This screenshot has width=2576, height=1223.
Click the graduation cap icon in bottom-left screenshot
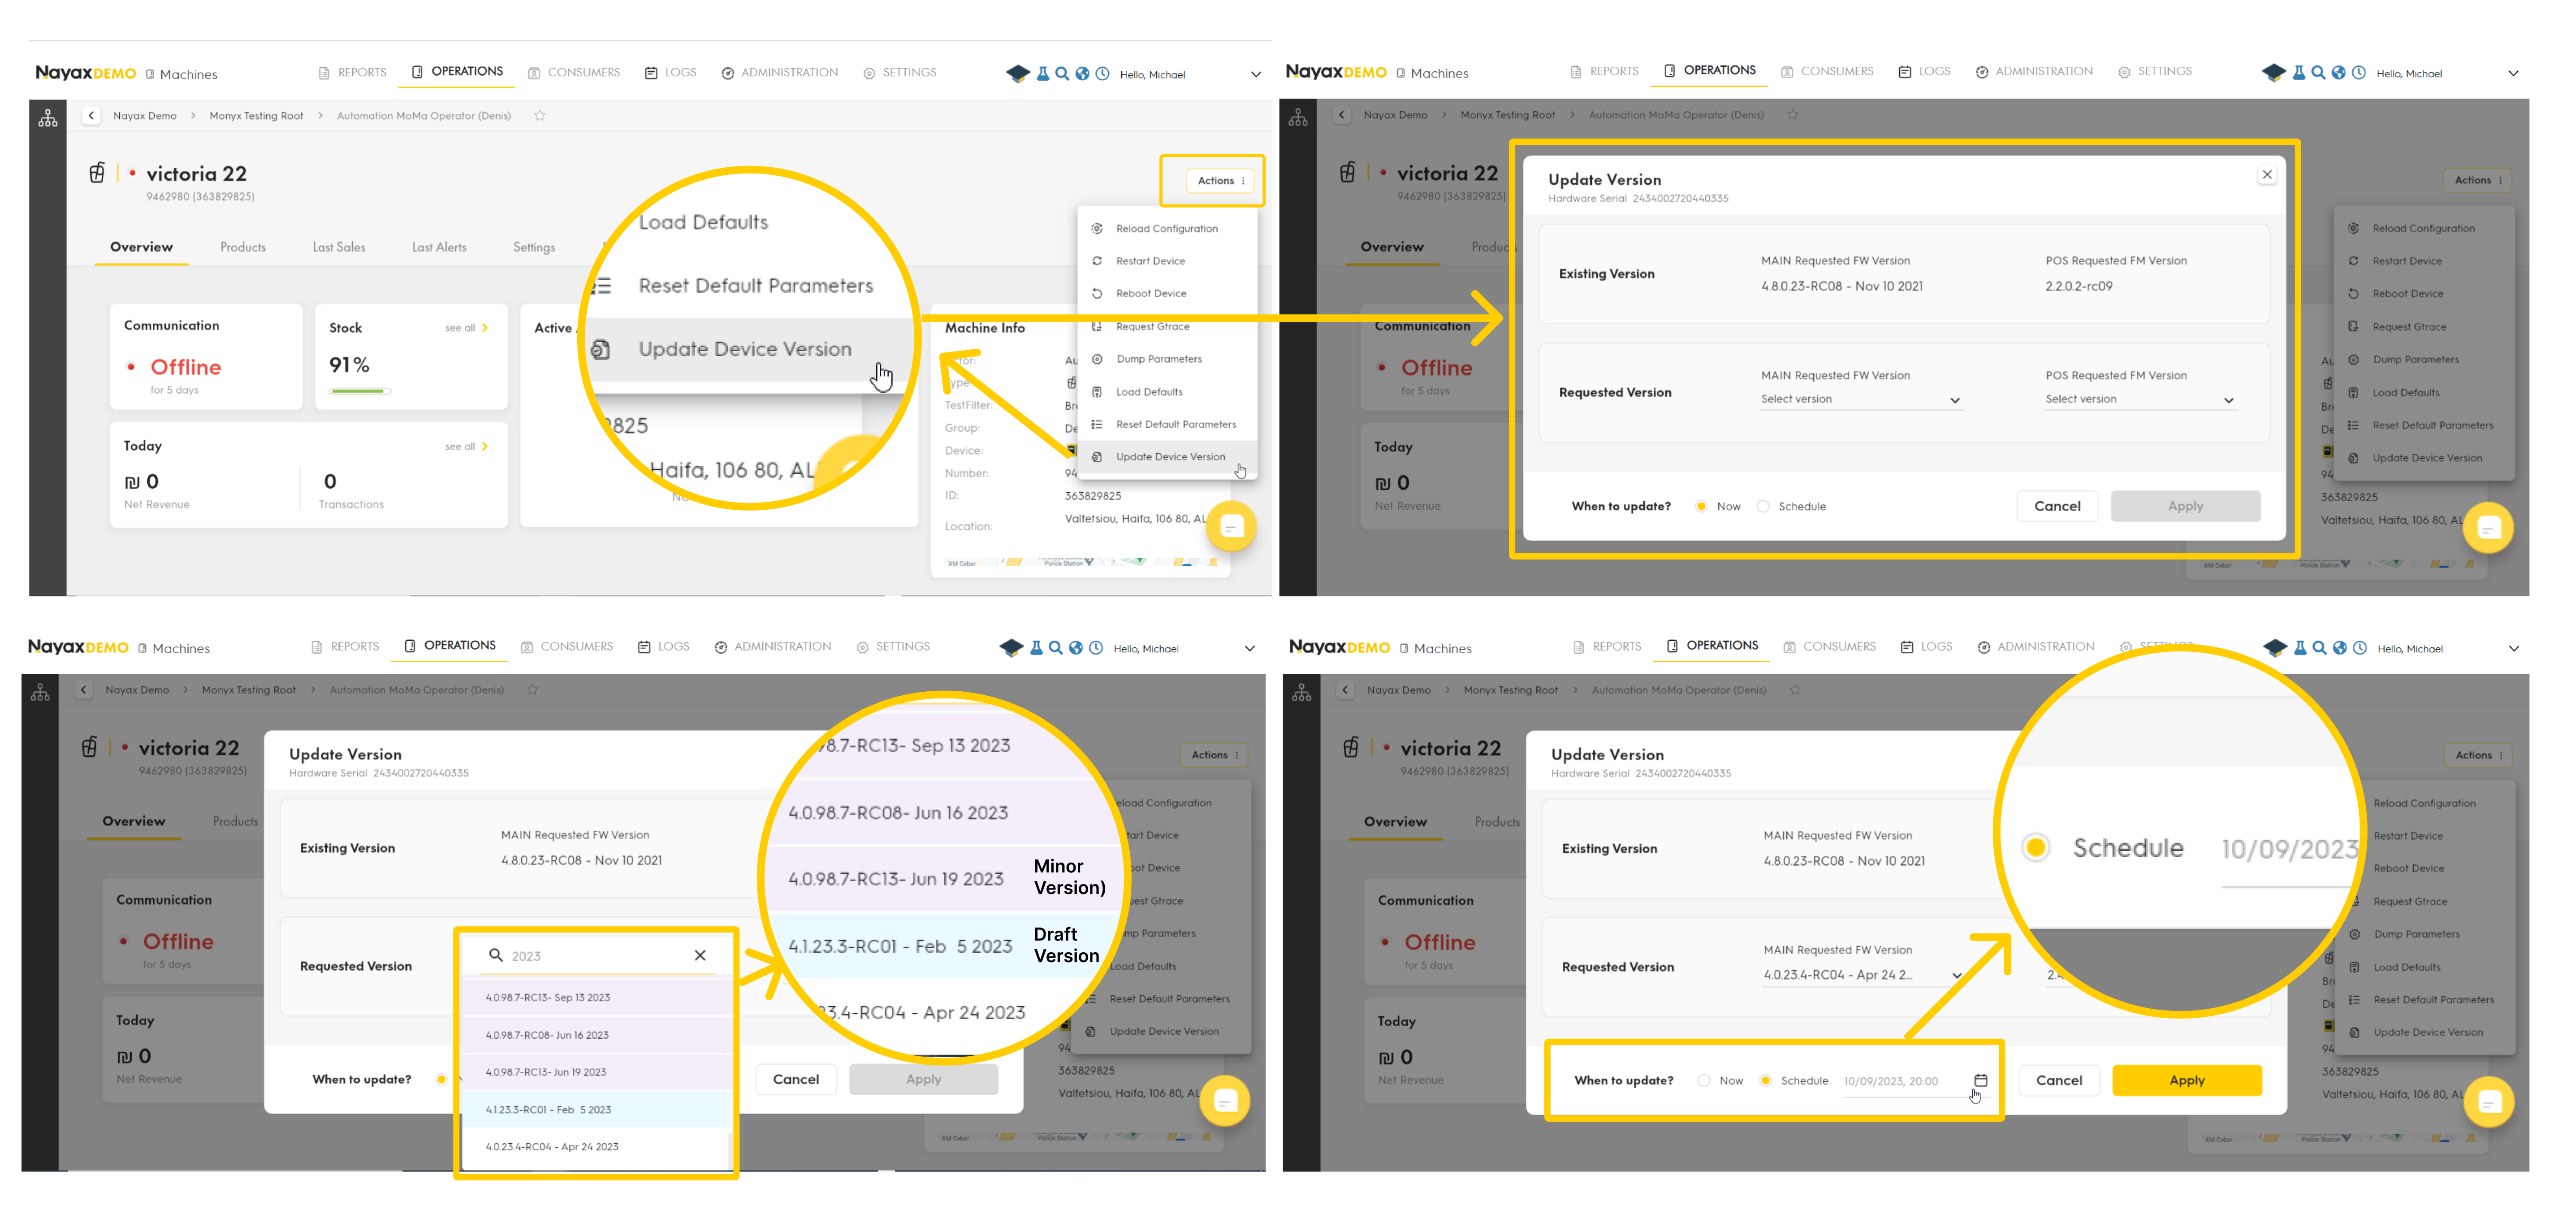click(1011, 648)
